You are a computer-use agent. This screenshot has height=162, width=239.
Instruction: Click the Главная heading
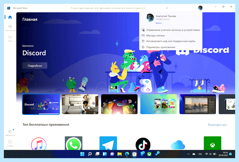[x=30, y=19]
